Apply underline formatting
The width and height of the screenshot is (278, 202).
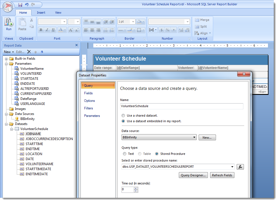[x=53, y=30]
